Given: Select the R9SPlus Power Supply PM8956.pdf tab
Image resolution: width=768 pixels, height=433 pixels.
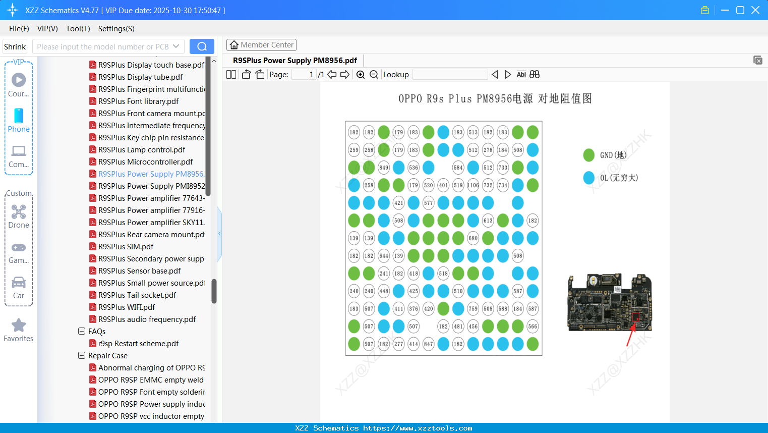Looking at the screenshot, I should (x=295, y=61).
